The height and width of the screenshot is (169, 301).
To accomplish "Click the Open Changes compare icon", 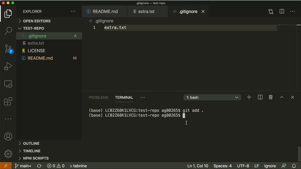I will (x=271, y=11).
